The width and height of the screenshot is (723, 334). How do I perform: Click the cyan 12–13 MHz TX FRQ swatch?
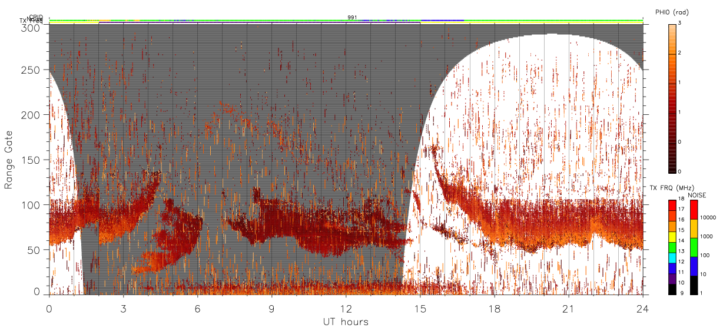pyautogui.click(x=672, y=257)
